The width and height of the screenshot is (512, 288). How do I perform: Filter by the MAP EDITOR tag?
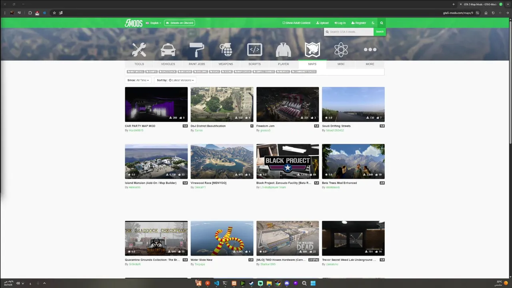point(243,72)
